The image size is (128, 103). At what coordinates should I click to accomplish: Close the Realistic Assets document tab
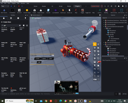click(x=41, y=15)
